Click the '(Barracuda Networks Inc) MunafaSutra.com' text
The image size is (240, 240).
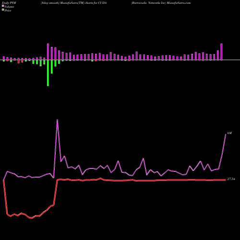(x=161, y=3)
